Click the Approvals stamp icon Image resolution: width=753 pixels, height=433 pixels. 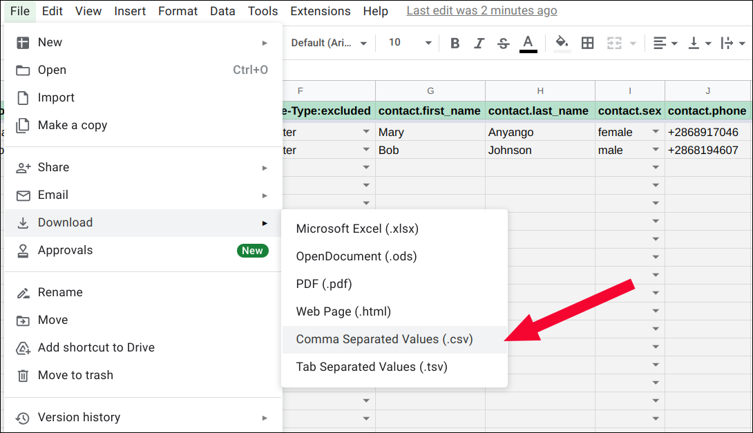click(23, 251)
